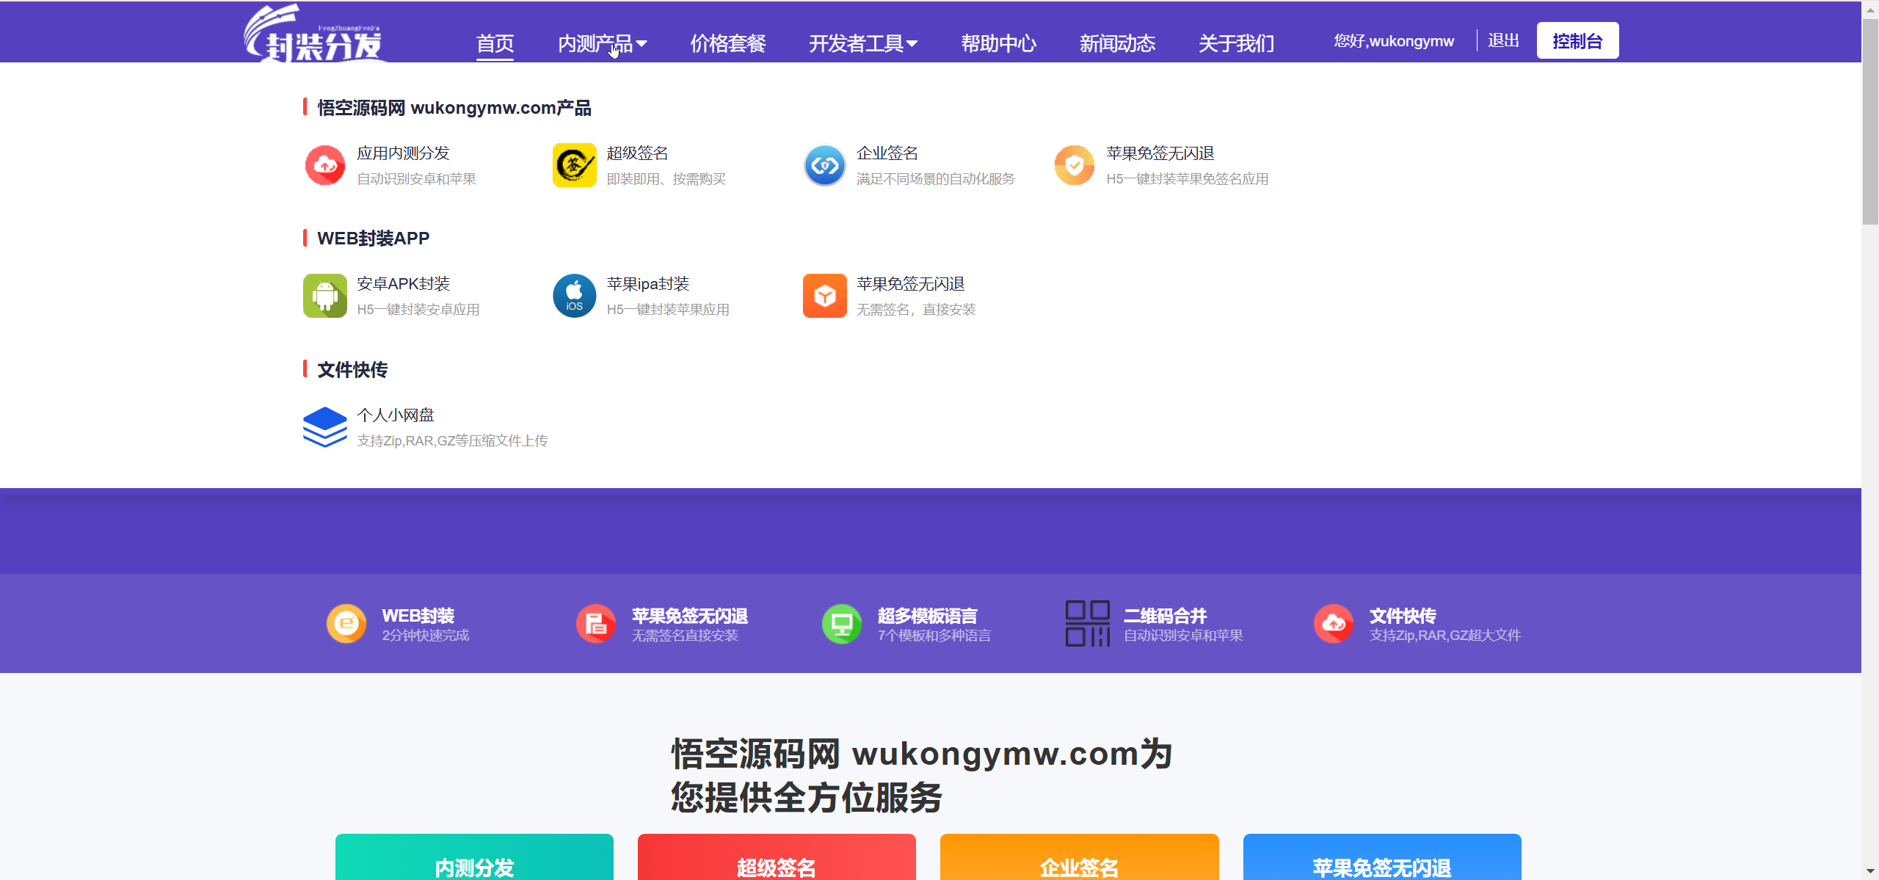Image resolution: width=1879 pixels, height=880 pixels.
Task: Open the 苹果ipa封装 link
Action: (x=648, y=284)
